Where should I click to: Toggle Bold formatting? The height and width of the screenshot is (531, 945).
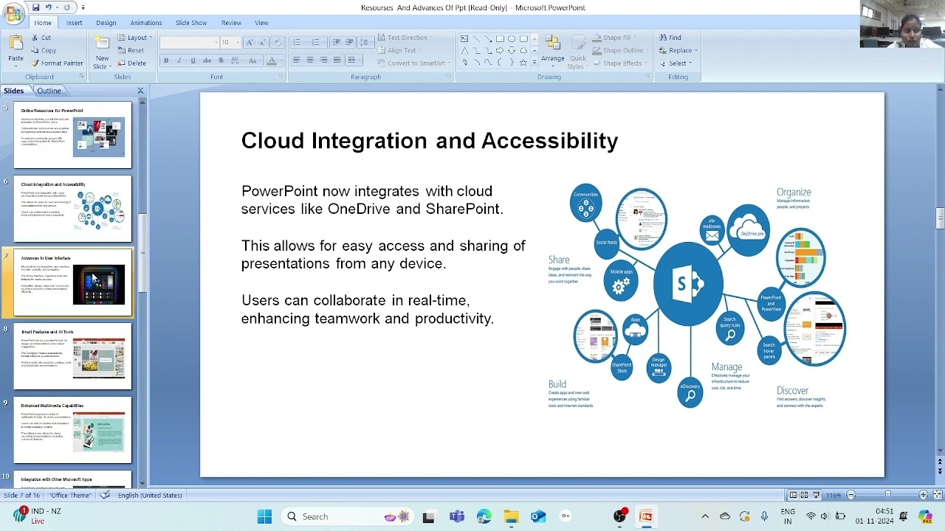pyautogui.click(x=166, y=60)
